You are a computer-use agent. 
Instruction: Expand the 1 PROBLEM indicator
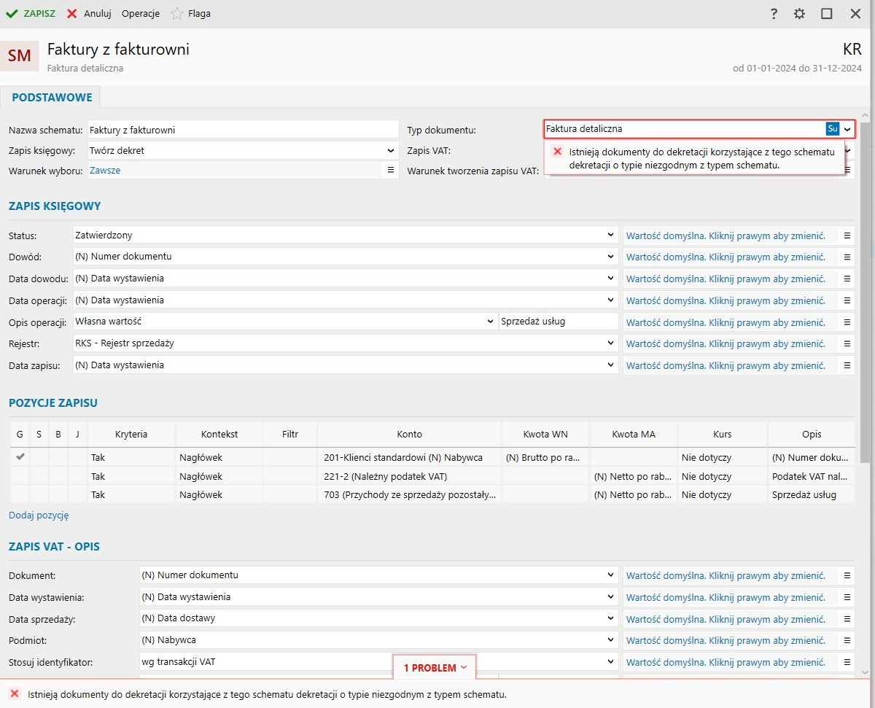click(435, 668)
